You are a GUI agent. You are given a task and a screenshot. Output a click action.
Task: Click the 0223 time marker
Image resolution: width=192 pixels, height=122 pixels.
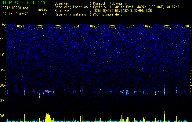click(57, 26)
